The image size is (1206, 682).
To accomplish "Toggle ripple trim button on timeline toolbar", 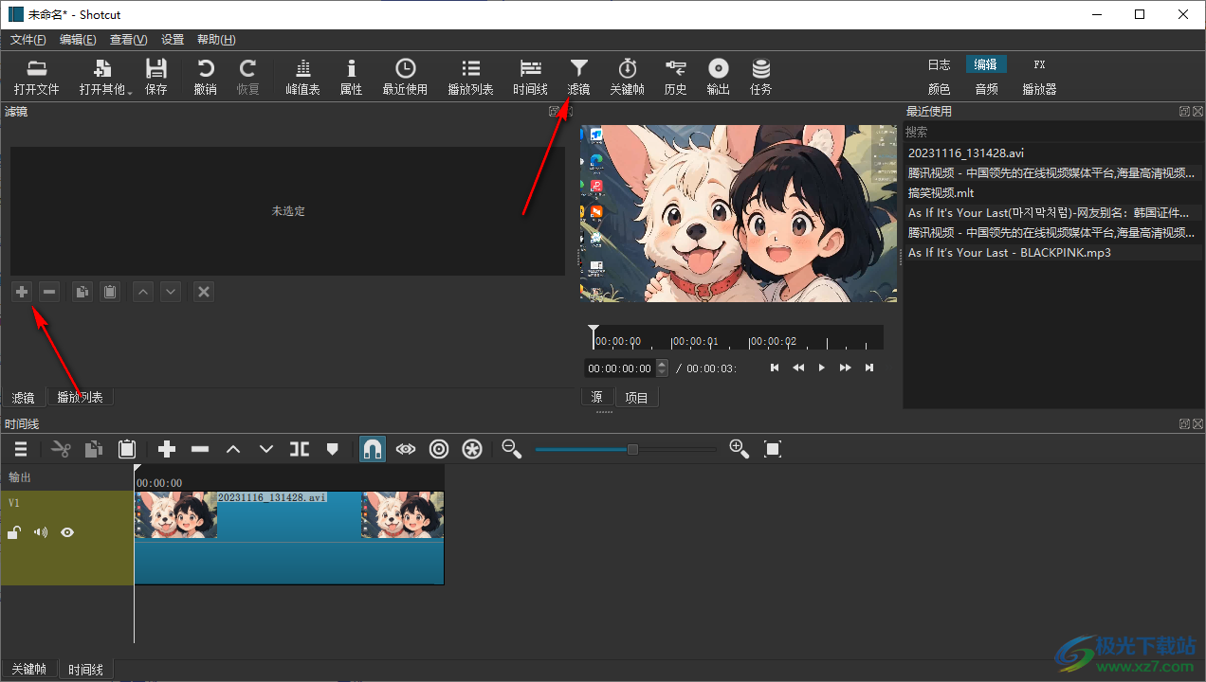I will [439, 449].
